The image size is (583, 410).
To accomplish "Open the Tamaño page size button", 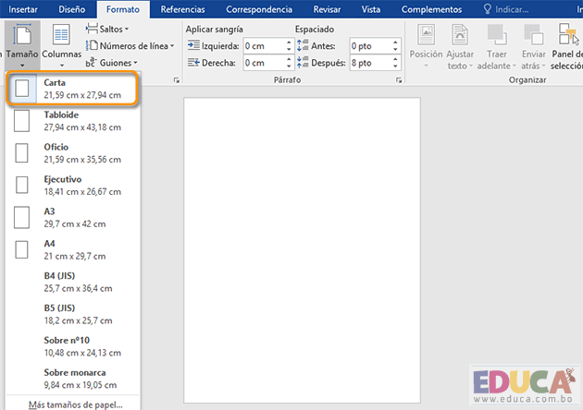I will (x=22, y=45).
